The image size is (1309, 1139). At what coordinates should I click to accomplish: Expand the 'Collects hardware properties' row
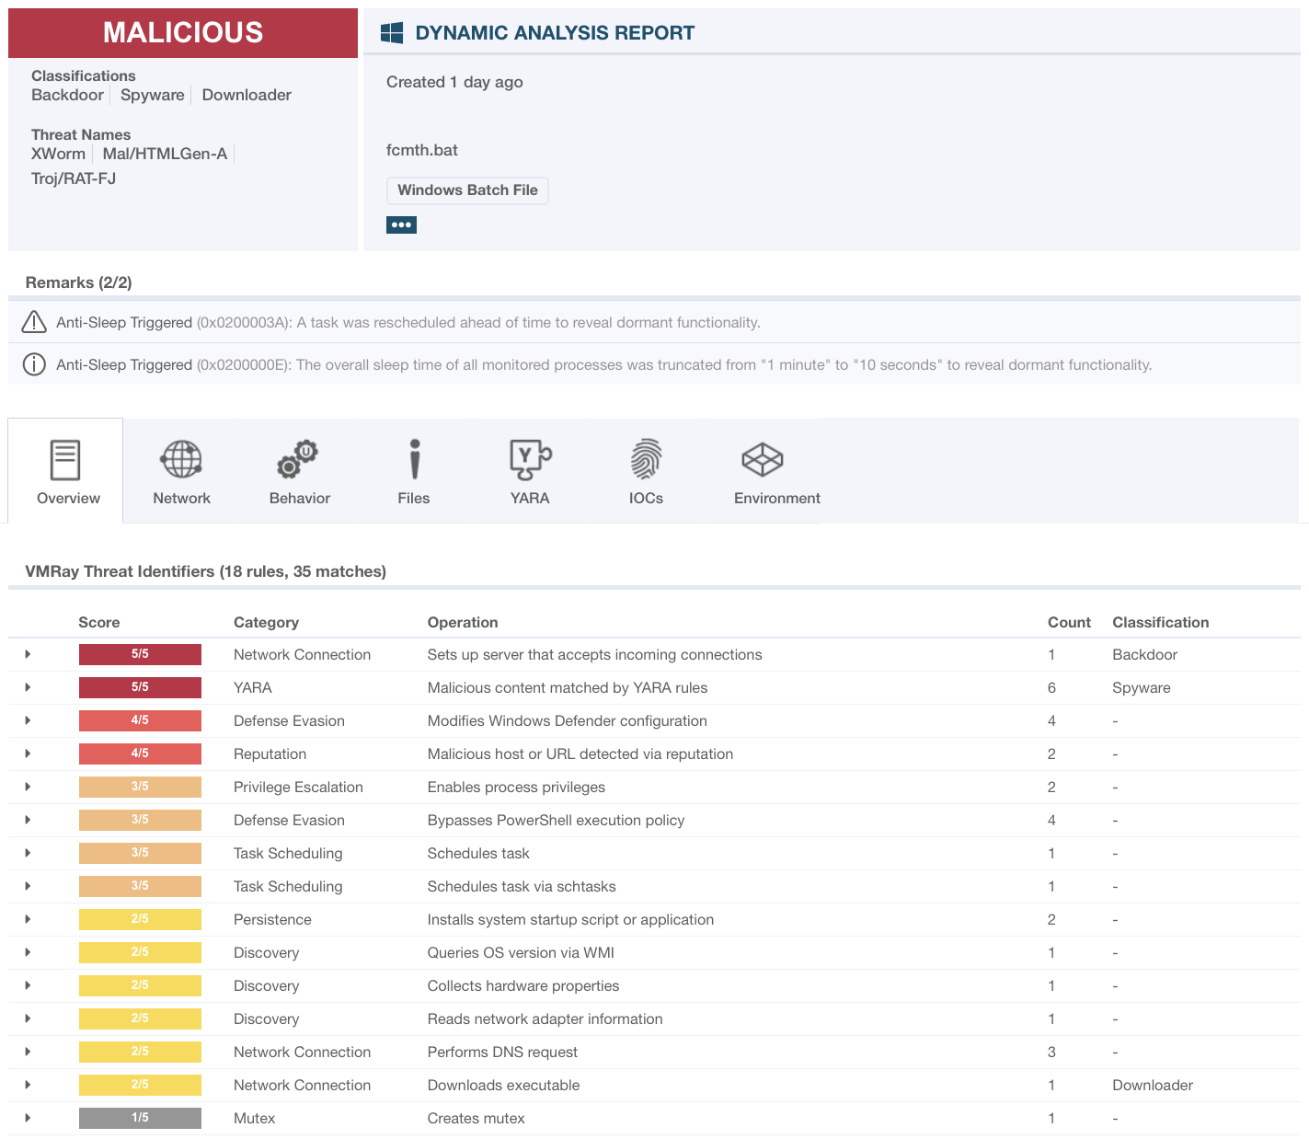click(28, 985)
